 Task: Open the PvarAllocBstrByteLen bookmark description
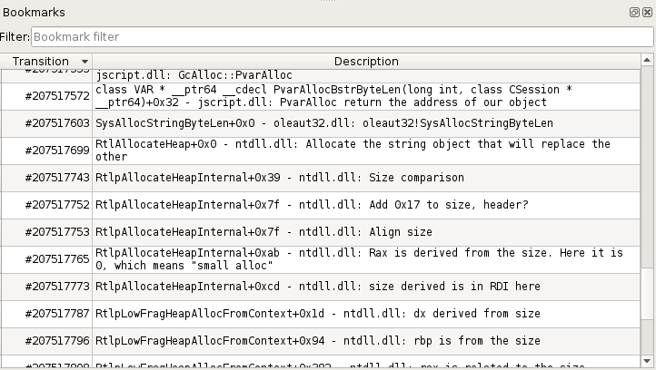366,96
